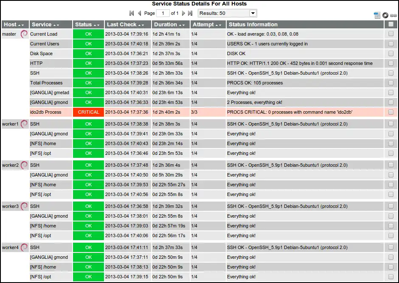
Task: Click the round filter icon at top right
Action: point(385,15)
